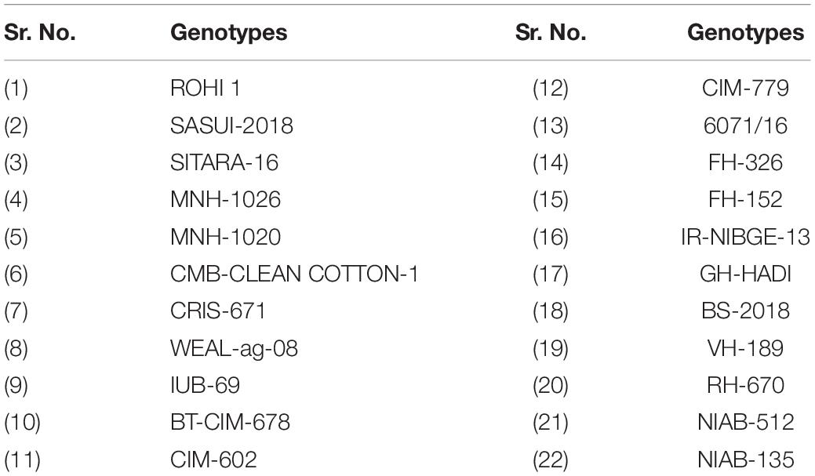
Task: Click the GH-HADI genotype
Action: [x=745, y=274]
